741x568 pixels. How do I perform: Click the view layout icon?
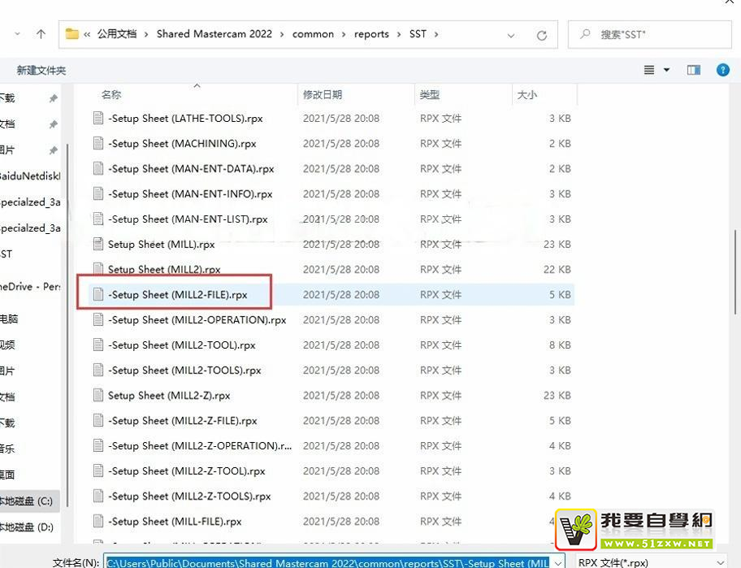649,70
